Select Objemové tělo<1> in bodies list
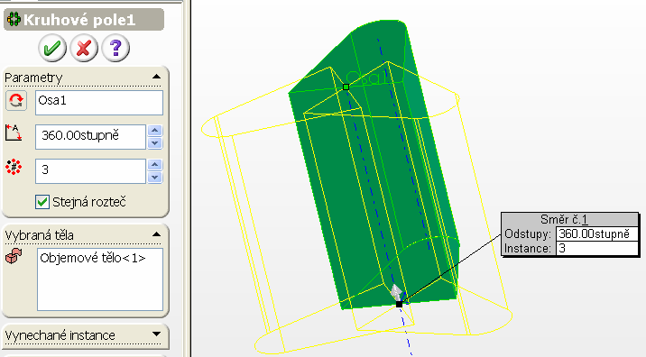 [x=93, y=258]
